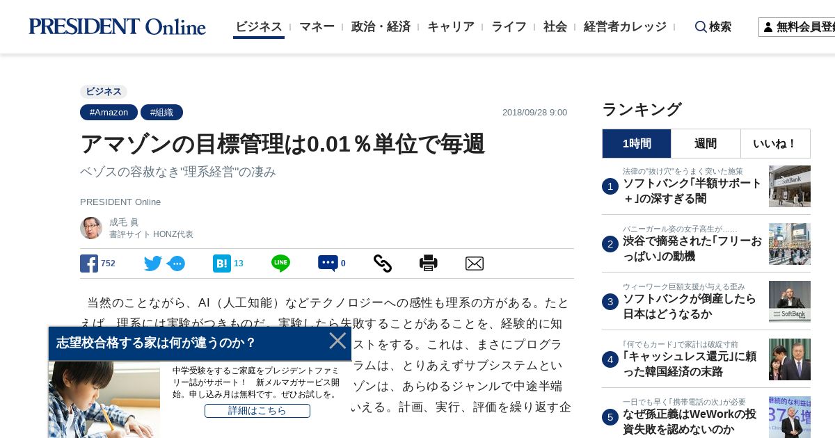Copy article link chain icon

(383, 263)
